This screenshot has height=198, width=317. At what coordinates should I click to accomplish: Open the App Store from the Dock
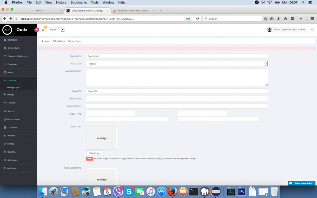[x=161, y=192]
